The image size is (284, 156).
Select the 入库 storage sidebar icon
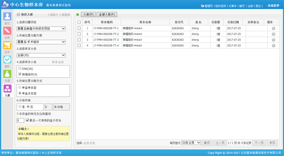point(7,89)
